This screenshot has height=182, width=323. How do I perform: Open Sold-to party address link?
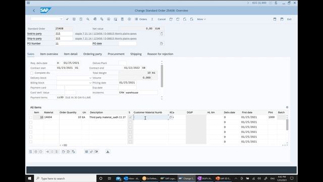click(x=105, y=34)
